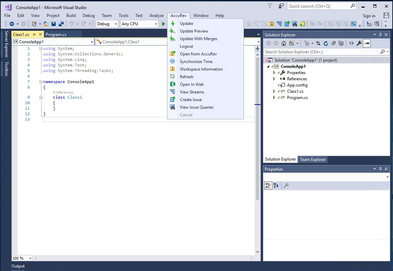
Task: Select Synchronize Time menu item
Action: click(205, 62)
